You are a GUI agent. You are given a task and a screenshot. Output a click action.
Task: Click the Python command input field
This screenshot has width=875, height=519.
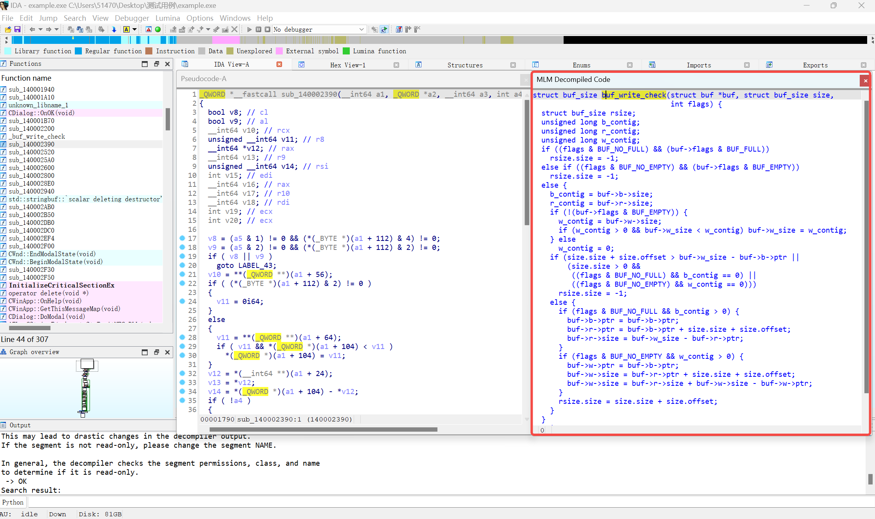450,502
